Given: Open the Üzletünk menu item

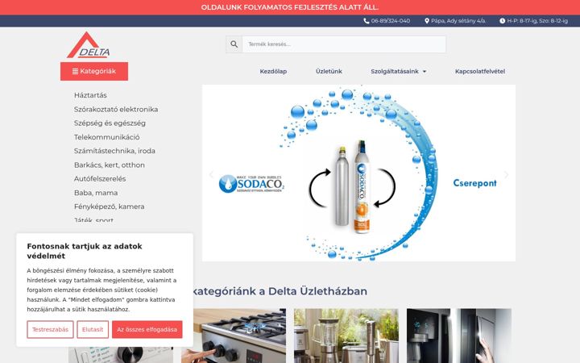Looking at the screenshot, I should point(329,71).
